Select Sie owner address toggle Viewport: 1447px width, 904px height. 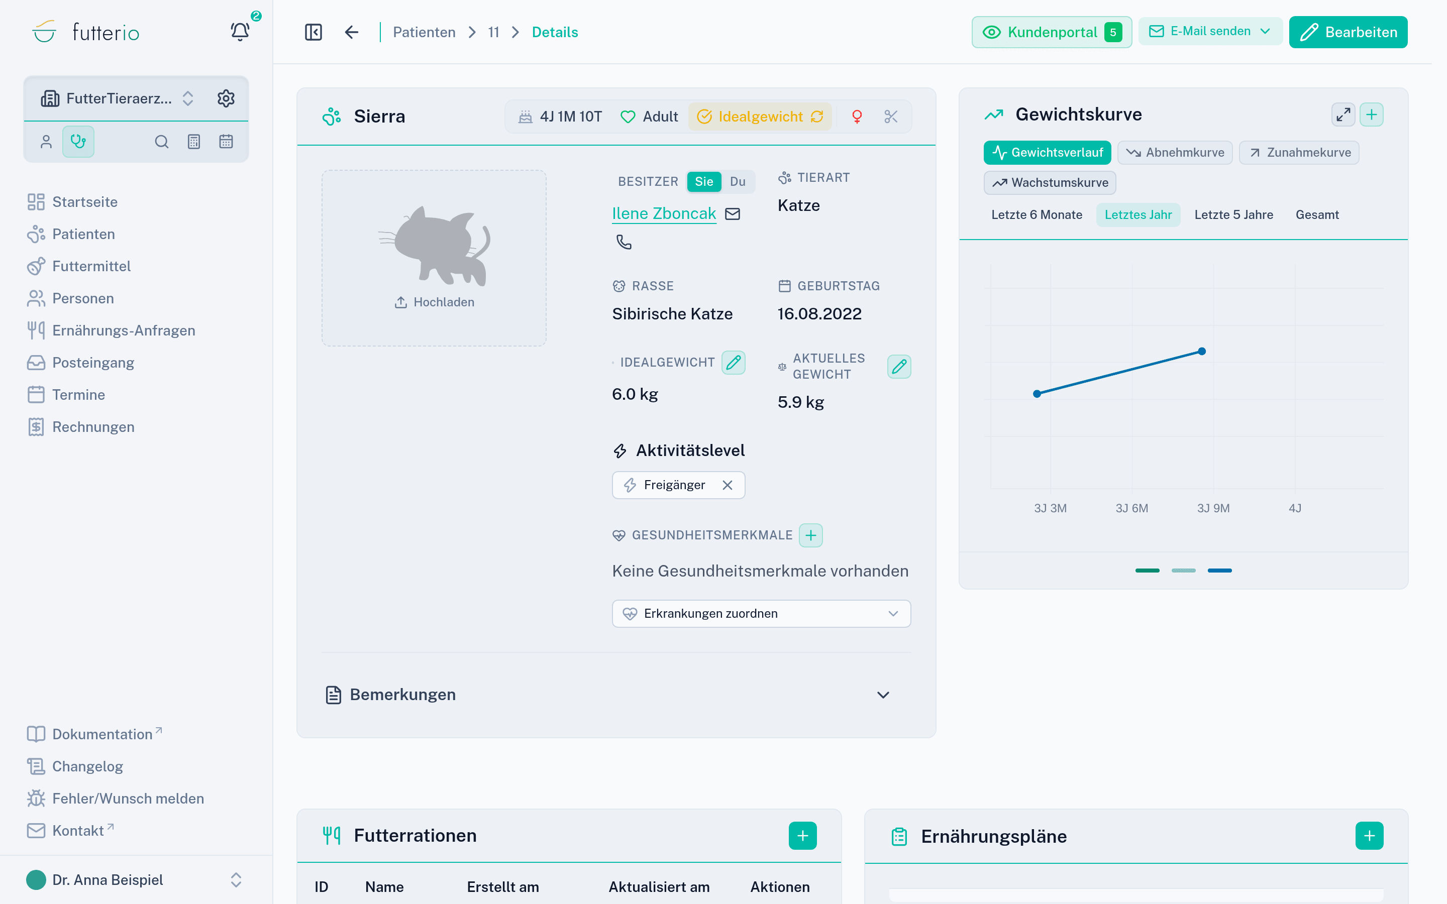coord(704,181)
